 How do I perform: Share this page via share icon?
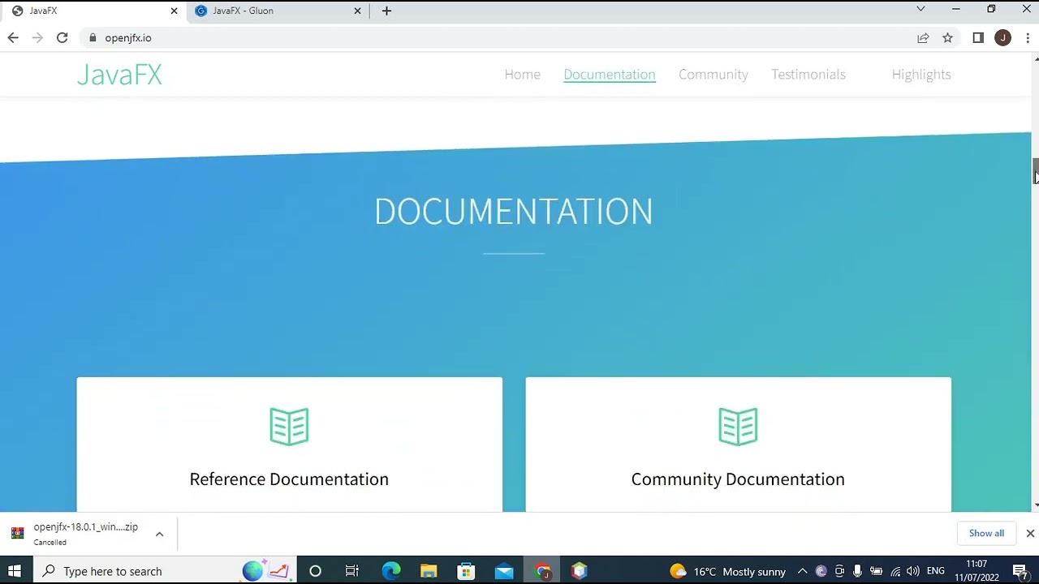tap(923, 37)
